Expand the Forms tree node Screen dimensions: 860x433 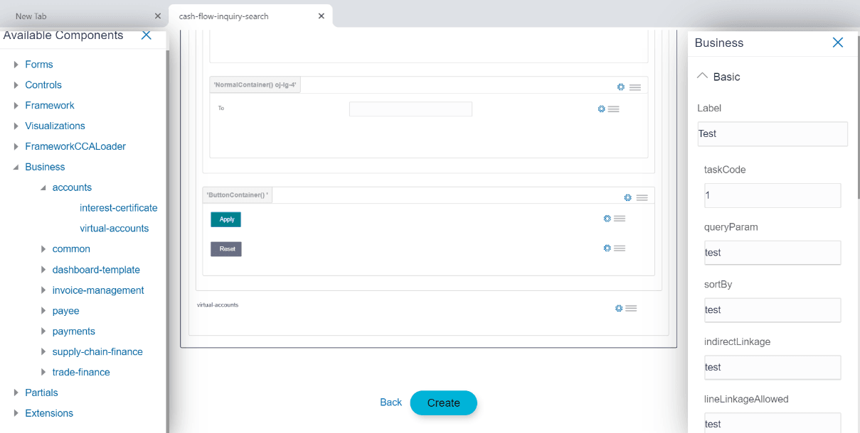pos(16,65)
